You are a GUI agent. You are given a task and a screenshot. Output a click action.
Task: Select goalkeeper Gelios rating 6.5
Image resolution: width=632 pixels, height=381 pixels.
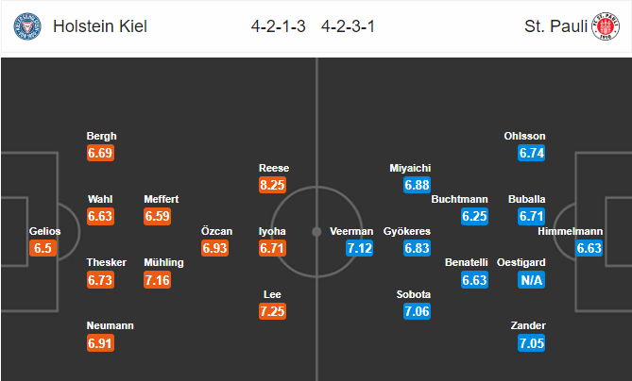click(x=43, y=248)
